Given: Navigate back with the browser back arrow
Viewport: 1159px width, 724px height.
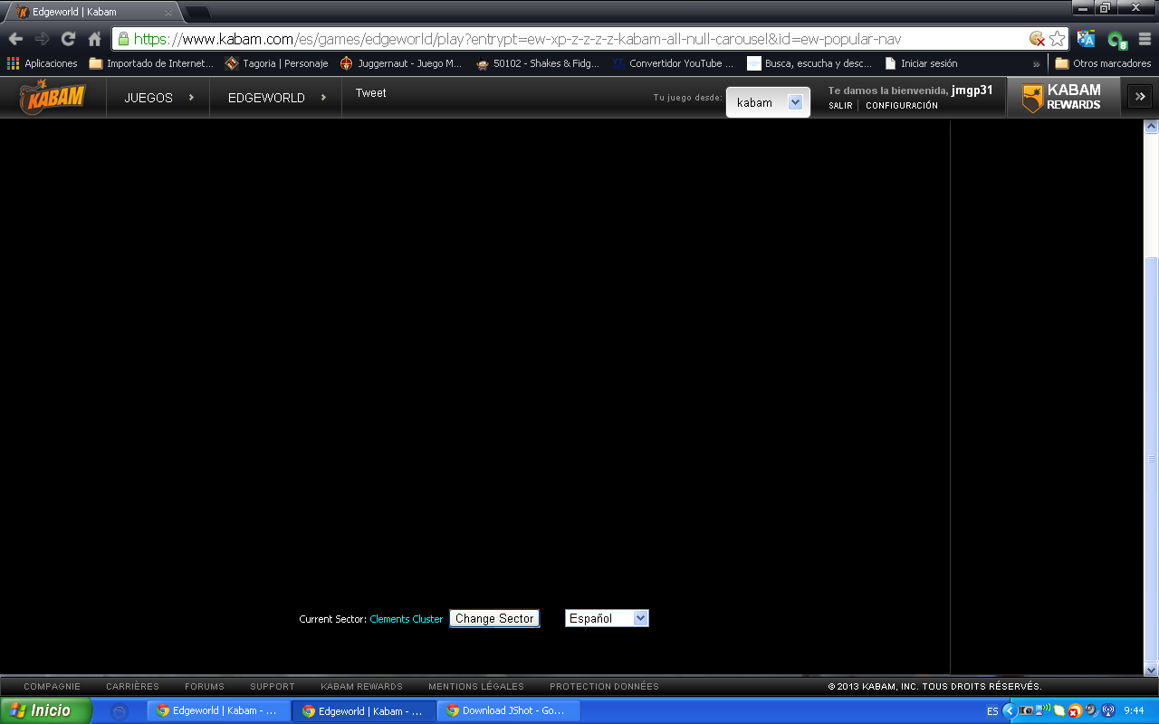Looking at the screenshot, I should 15,39.
